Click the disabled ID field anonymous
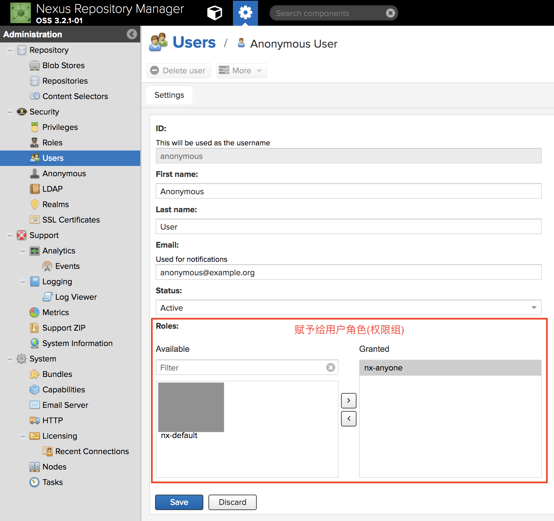This screenshot has width=554, height=521. (x=349, y=156)
